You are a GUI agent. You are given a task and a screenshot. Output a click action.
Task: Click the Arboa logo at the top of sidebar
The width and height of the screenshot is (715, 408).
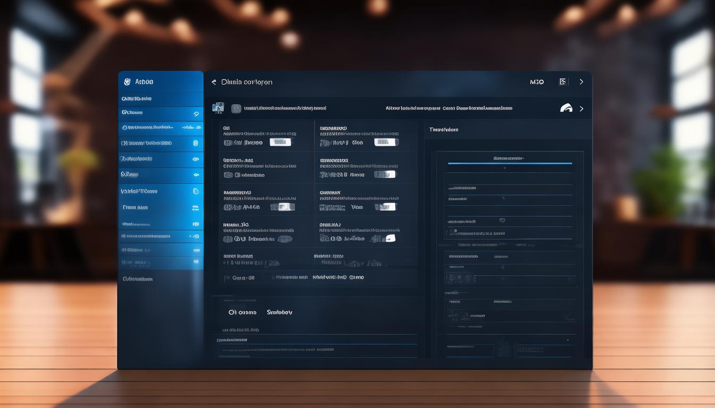[x=138, y=81]
